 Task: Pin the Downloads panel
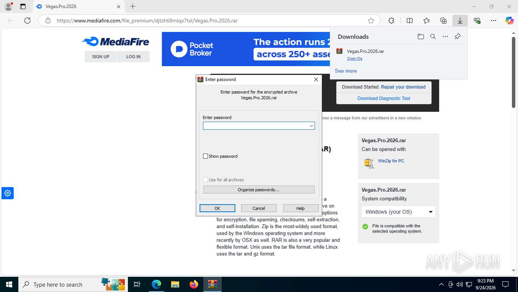pyautogui.click(x=458, y=36)
